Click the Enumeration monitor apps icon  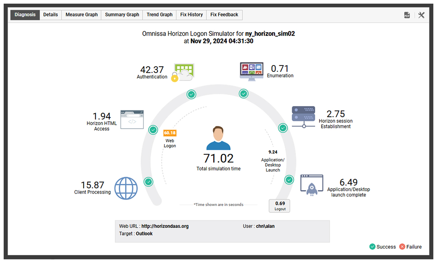click(252, 71)
